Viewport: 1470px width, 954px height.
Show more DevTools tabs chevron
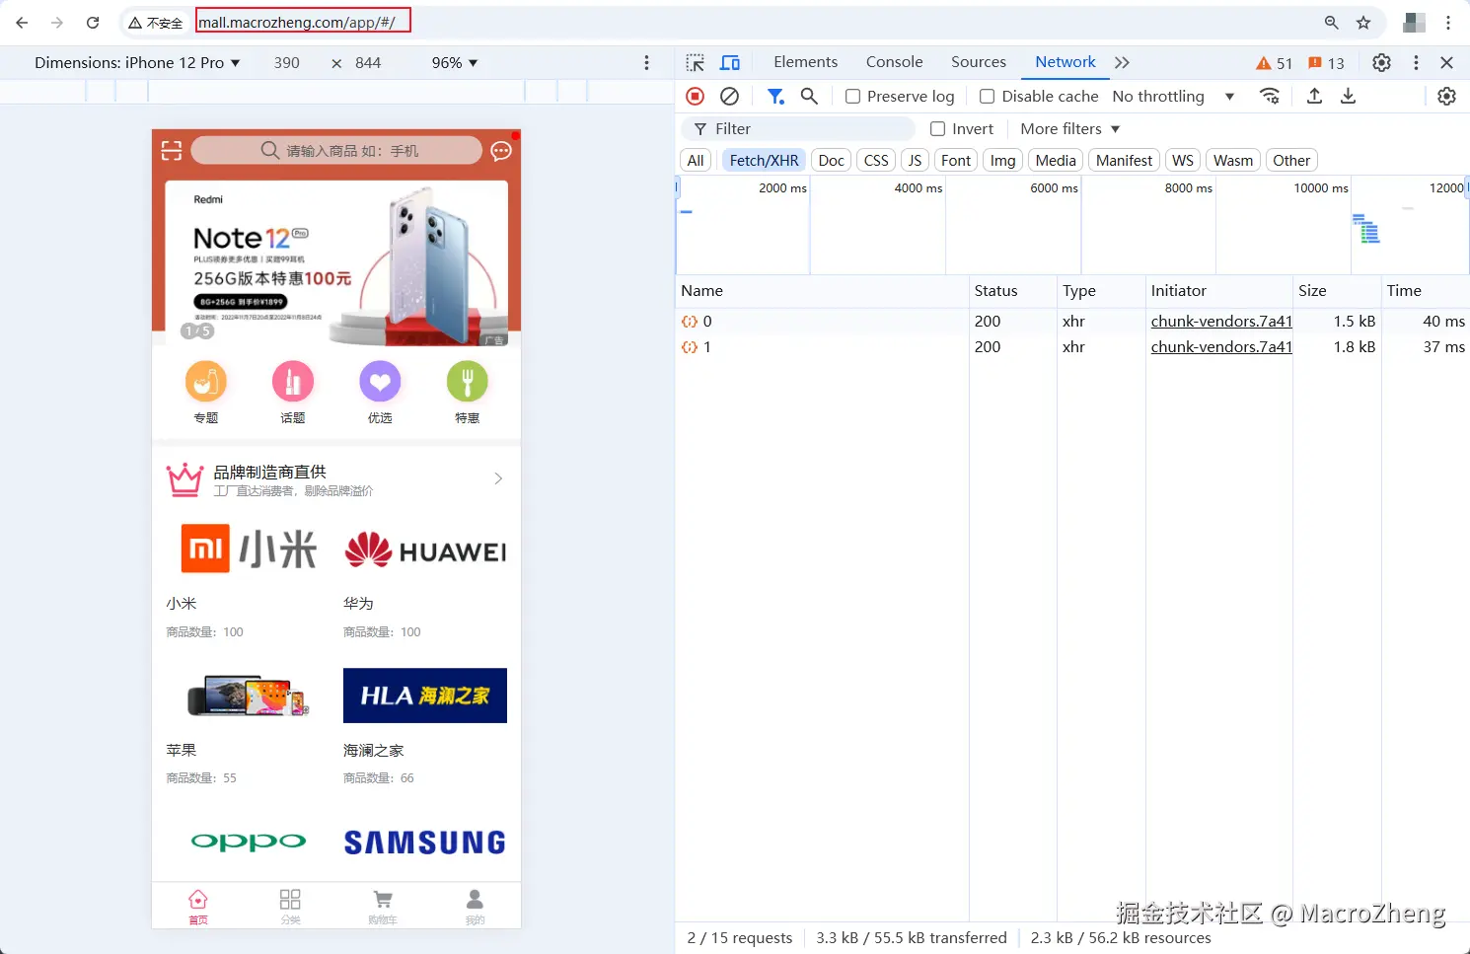(1122, 62)
